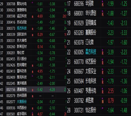The image size is (131, 116).
Task: Open highlighted stock 扬杰科技
Action: coord(22,28)
